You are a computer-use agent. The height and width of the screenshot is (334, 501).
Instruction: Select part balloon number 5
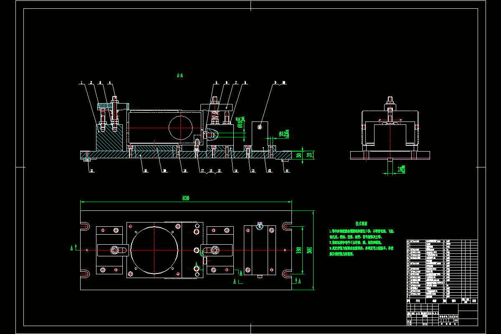pyautogui.click(x=217, y=82)
